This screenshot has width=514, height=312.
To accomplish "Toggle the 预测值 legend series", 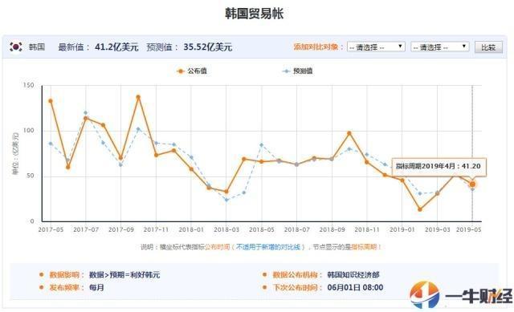I will click(298, 71).
